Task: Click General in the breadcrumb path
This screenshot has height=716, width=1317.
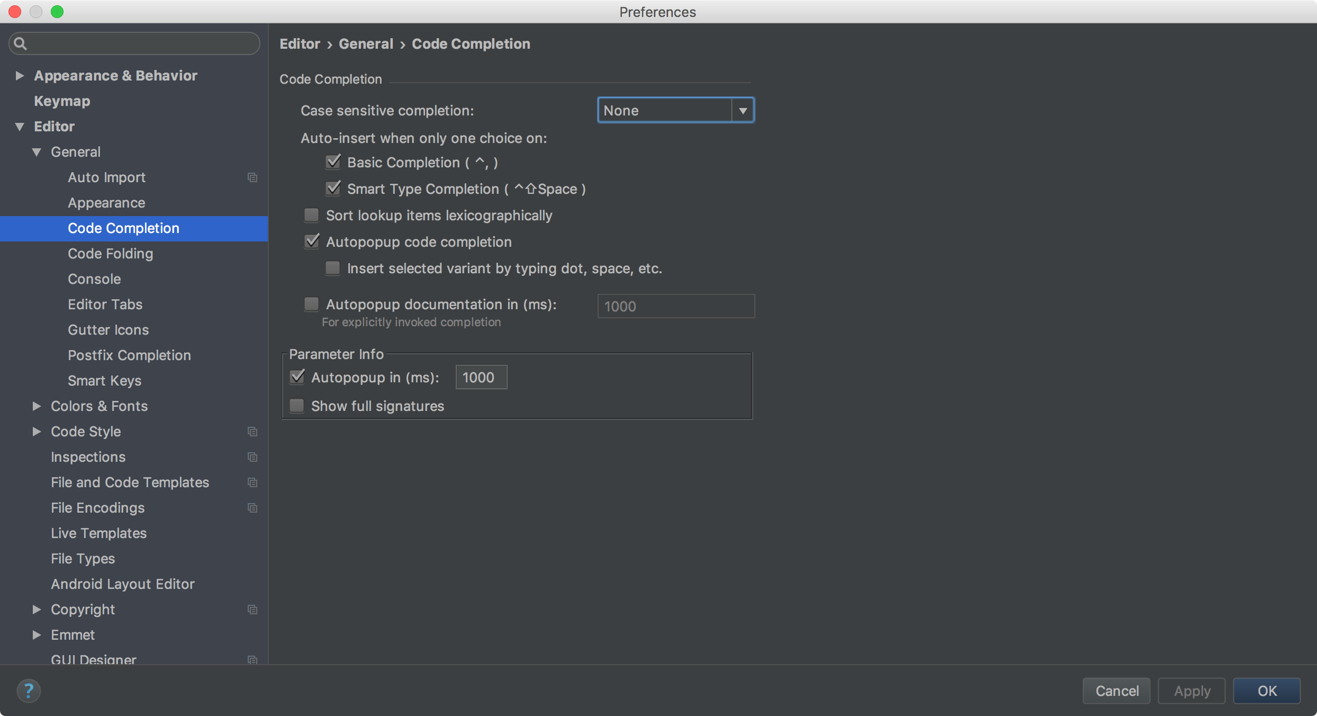Action: (x=366, y=43)
